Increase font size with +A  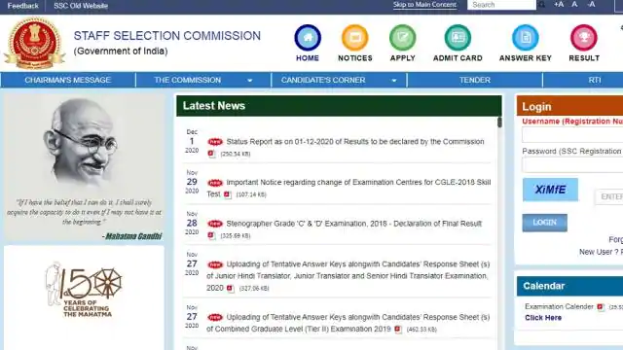point(559,4)
